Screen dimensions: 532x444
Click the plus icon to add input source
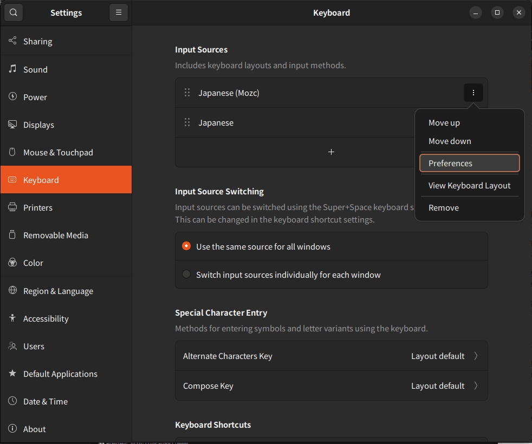[331, 152]
